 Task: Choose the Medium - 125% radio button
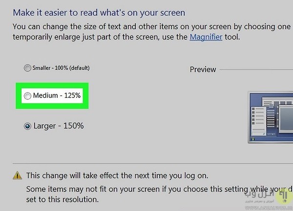pyautogui.click(x=28, y=96)
